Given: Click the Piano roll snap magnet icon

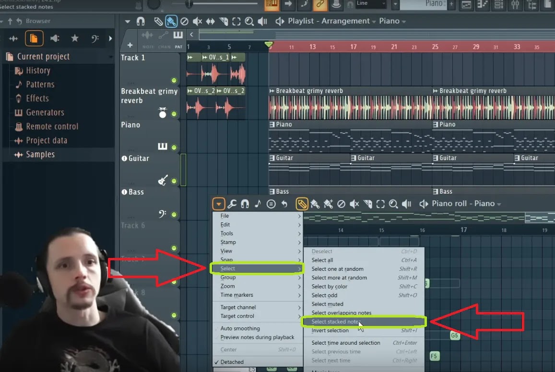Looking at the screenshot, I should click(x=245, y=204).
